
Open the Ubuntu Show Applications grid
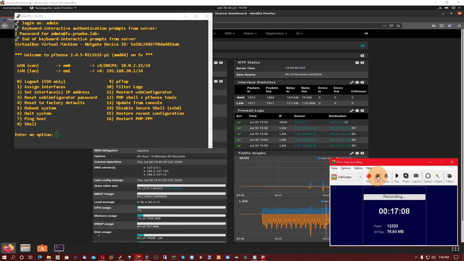(455, 248)
